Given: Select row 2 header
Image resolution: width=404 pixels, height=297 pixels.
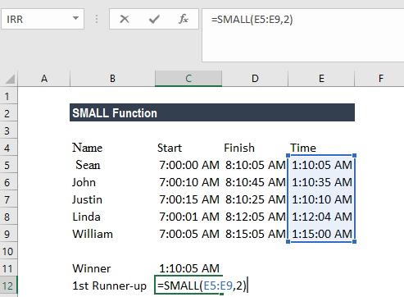Looking at the screenshot, I should pos(9,113).
